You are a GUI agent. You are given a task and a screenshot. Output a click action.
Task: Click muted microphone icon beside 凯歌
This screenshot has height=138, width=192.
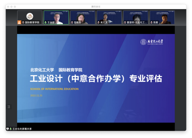coord(151,22)
